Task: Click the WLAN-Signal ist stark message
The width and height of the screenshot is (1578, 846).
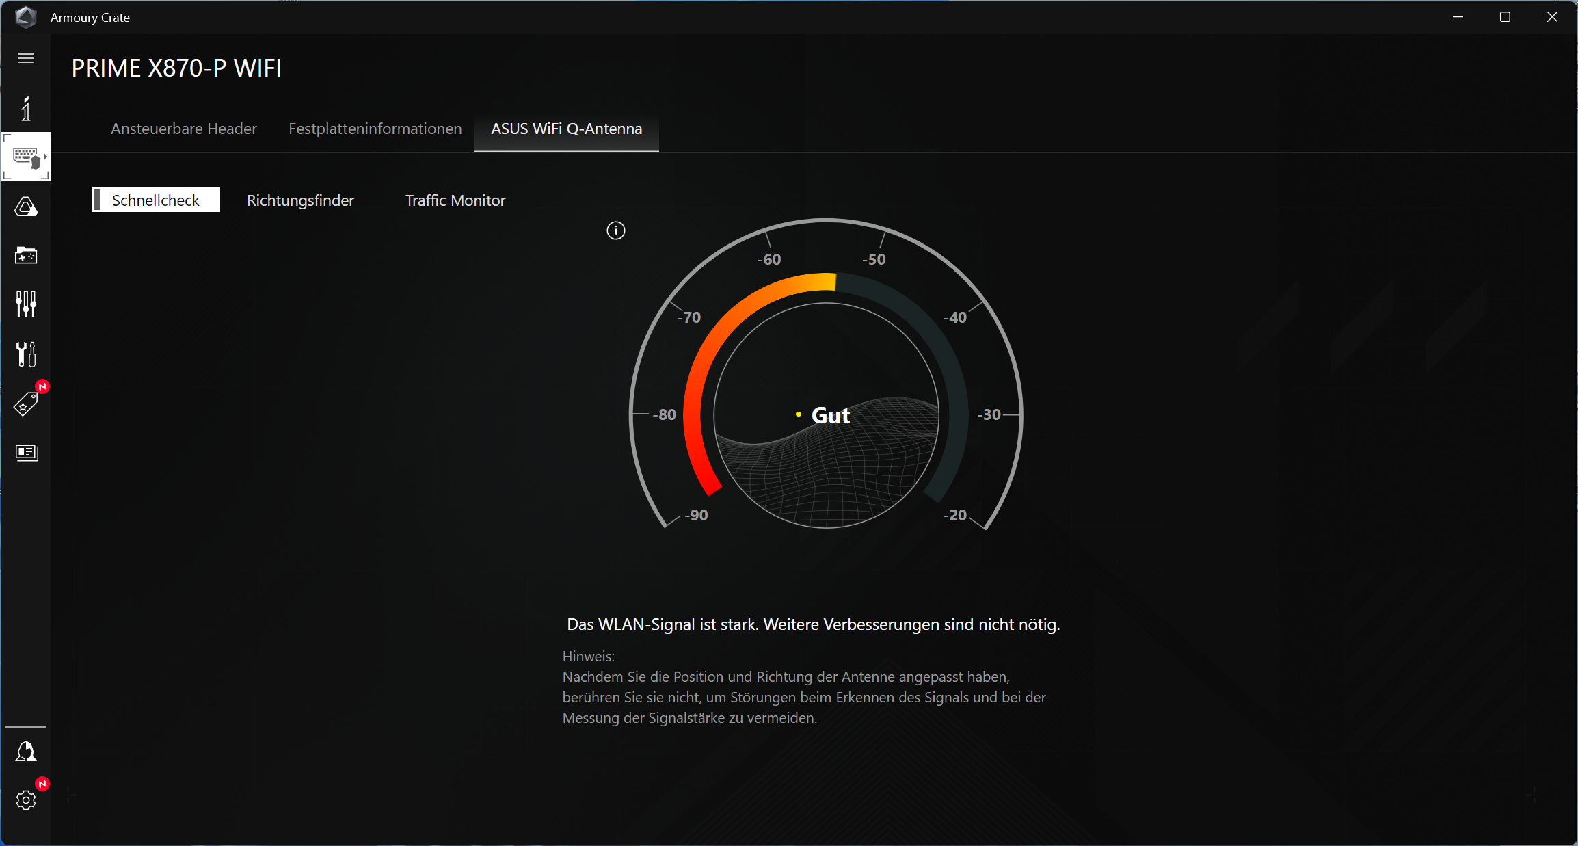Action: click(x=814, y=624)
